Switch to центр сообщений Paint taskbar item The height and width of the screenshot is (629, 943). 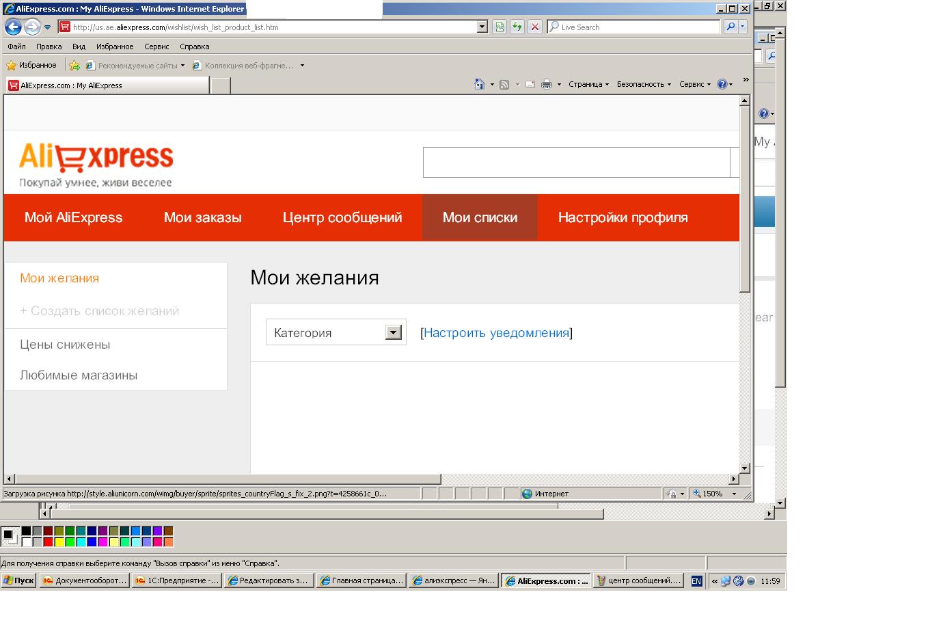pyautogui.click(x=638, y=580)
